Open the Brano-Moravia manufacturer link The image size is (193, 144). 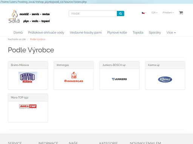click(20, 65)
